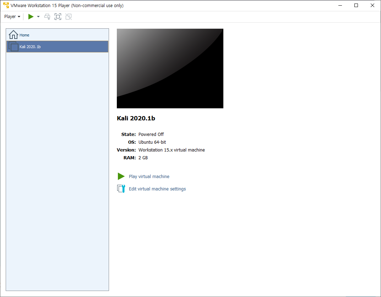Click the green play triangle icon
This screenshot has width=381, height=297.
pyautogui.click(x=121, y=176)
